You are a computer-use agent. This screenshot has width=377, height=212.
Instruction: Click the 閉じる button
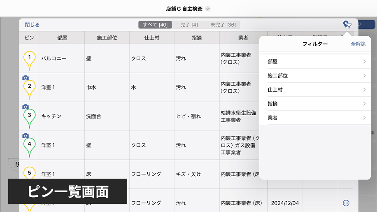32,25
